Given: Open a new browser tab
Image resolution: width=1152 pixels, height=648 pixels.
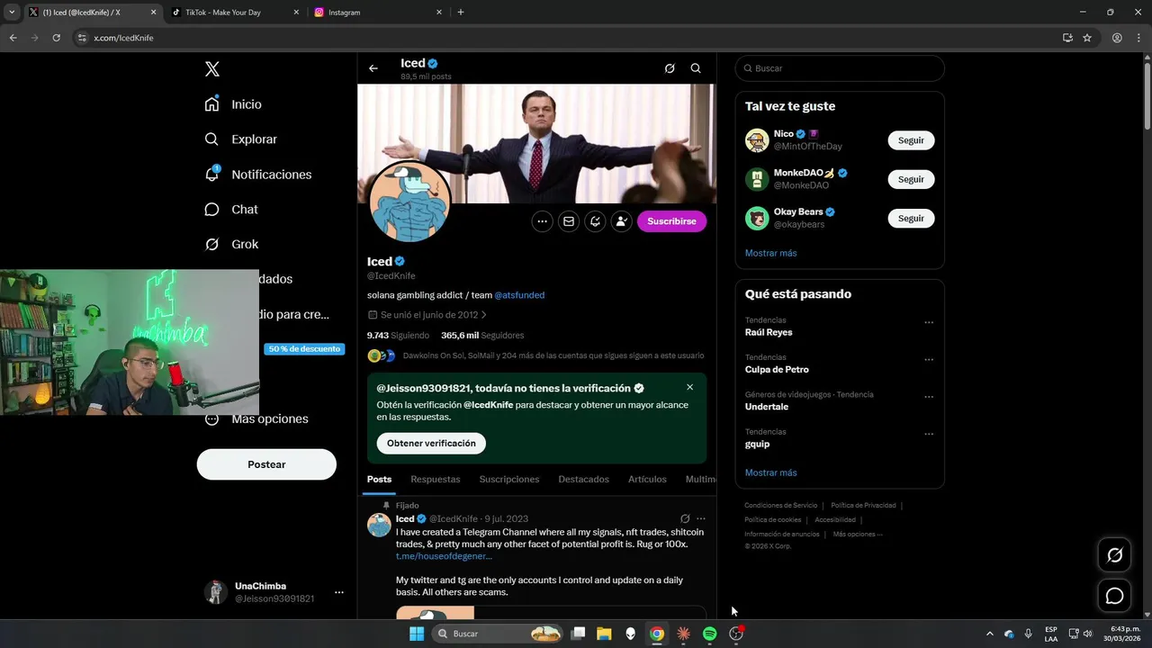Looking at the screenshot, I should [461, 13].
